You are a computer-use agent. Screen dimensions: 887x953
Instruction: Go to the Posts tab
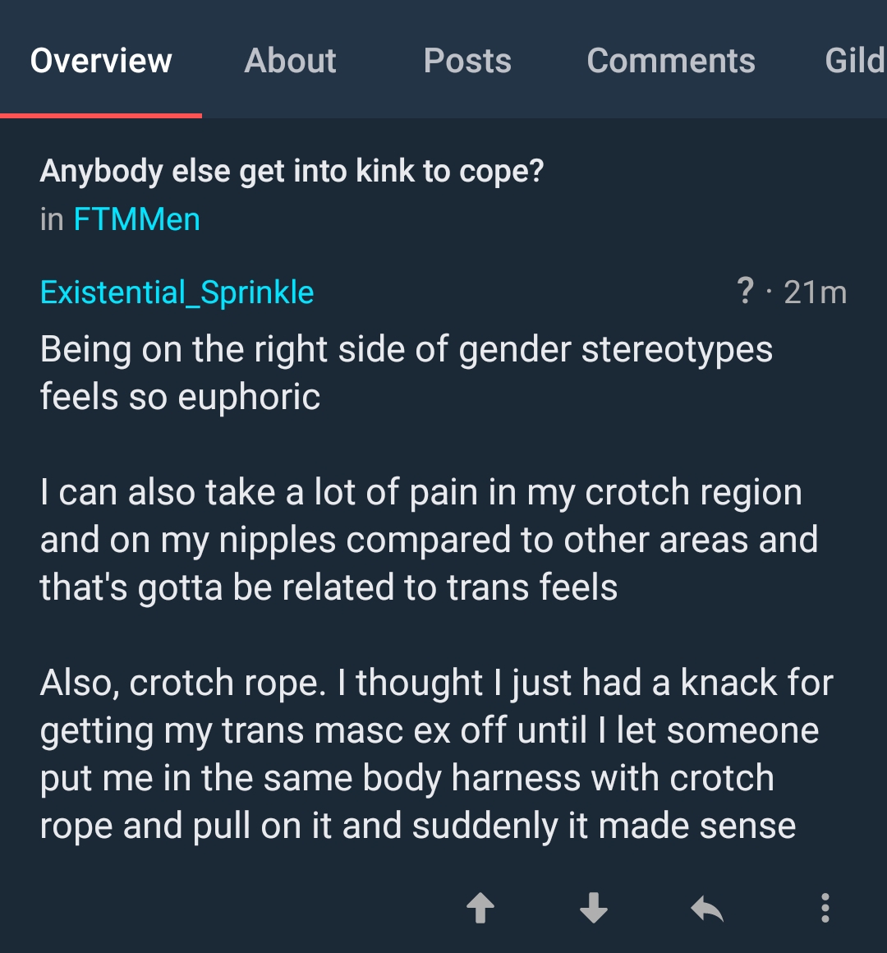click(467, 61)
